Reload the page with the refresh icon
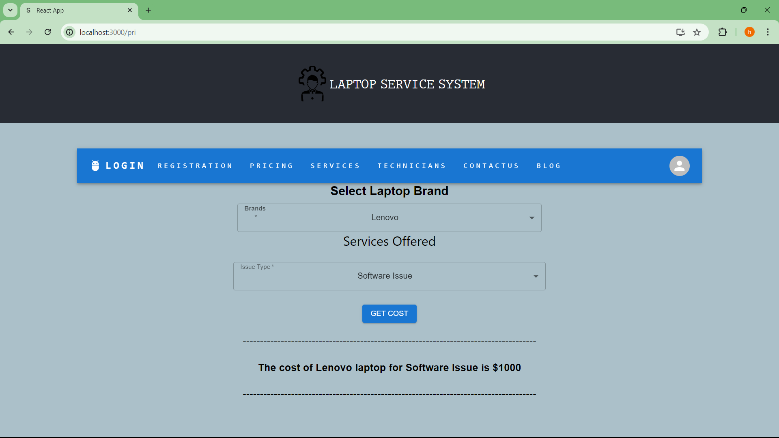Screen dimensions: 779x438 (x=47, y=32)
